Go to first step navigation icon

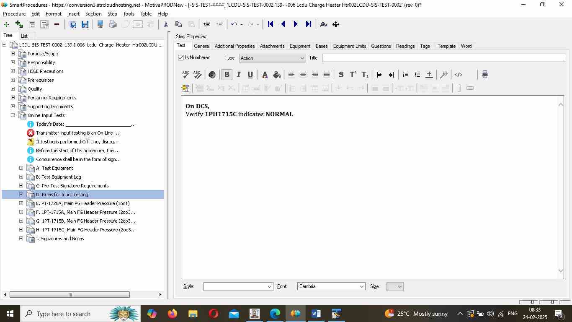(271, 24)
